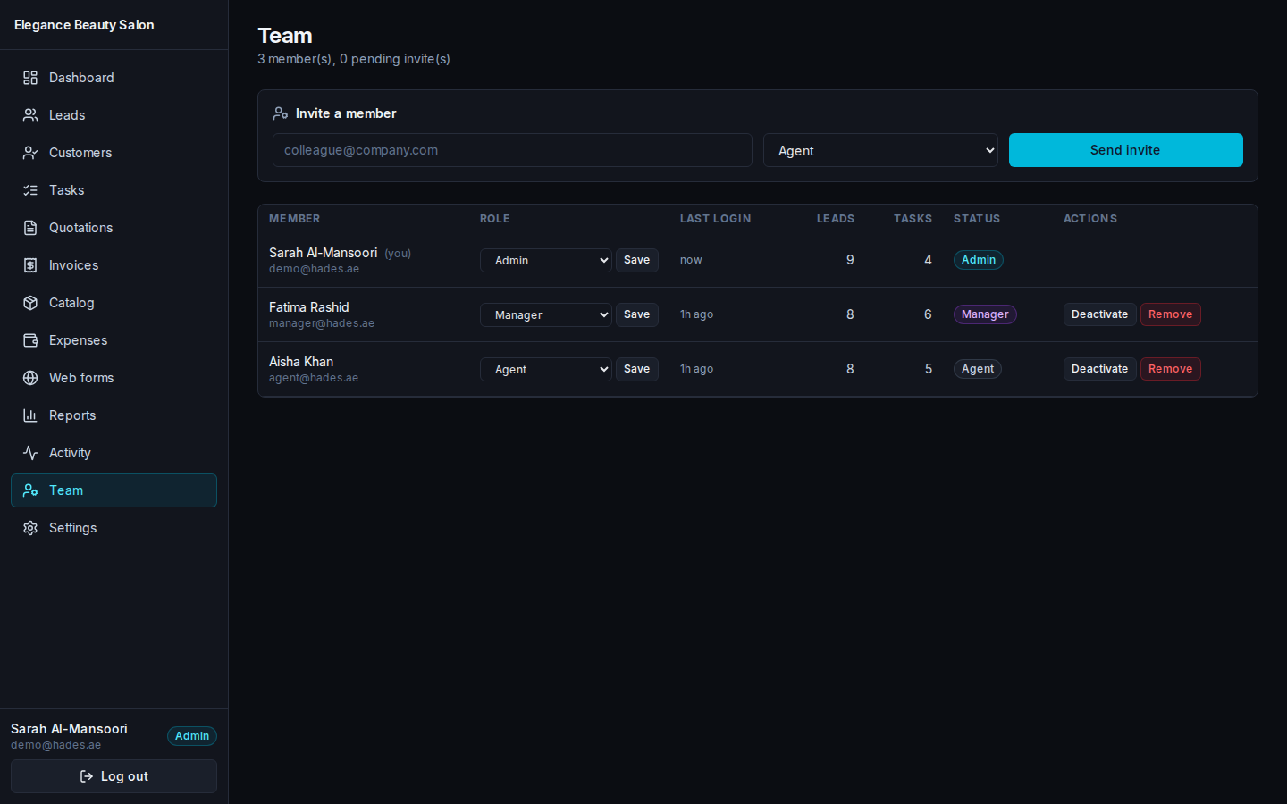This screenshot has width=1287, height=804.
Task: Click the Admin badge beside the profile
Action: click(x=192, y=736)
